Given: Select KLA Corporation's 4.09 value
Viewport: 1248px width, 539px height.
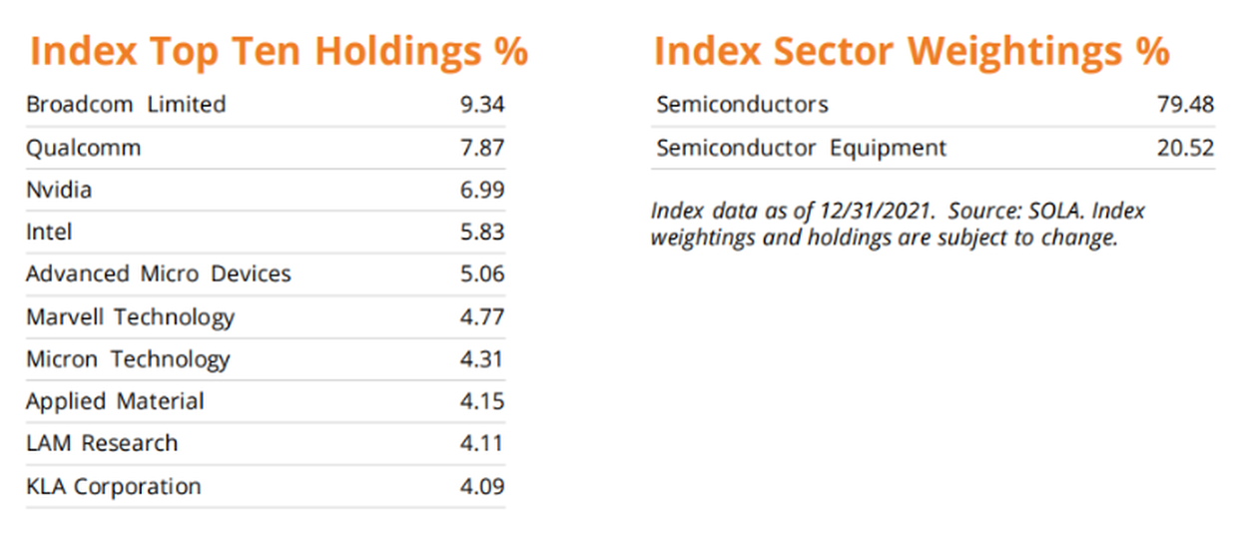Looking at the screenshot, I should tap(483, 487).
